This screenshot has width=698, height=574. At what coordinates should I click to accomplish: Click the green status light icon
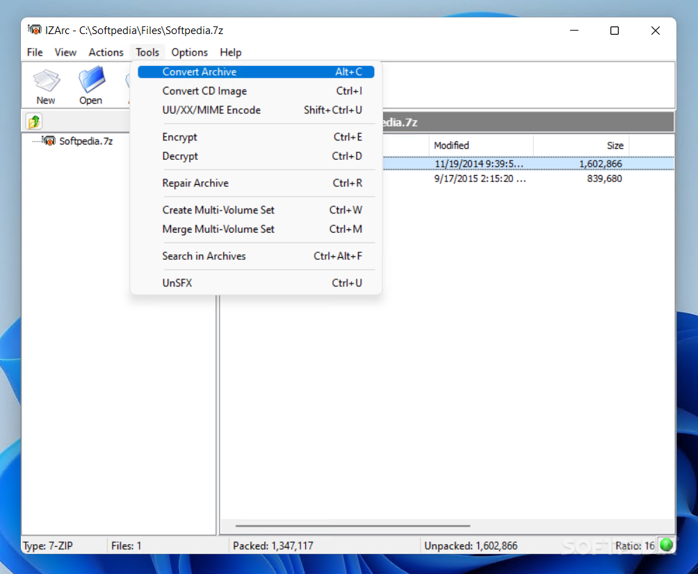tap(667, 545)
